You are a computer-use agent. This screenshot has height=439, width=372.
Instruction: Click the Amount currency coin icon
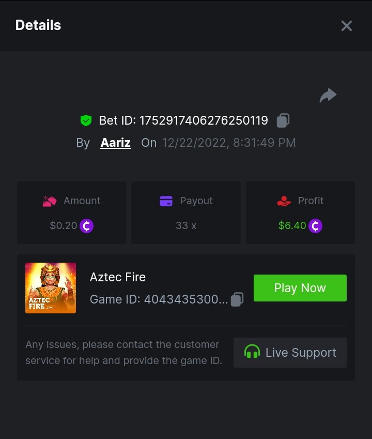coord(87,226)
